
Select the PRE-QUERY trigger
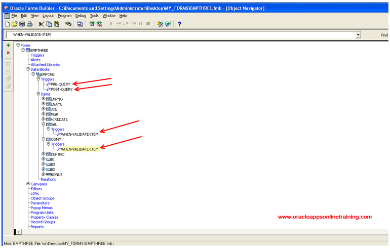pos(60,84)
